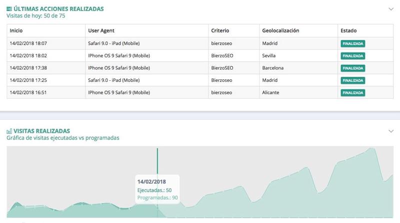Collapse the Últimas Acciones Realizadas panel chevron
Viewport: 400px width, 223px height.
(x=390, y=9)
